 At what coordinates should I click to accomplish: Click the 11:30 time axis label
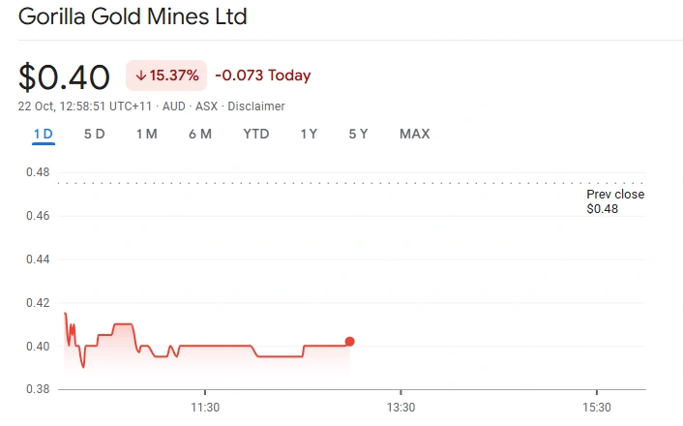(x=205, y=407)
